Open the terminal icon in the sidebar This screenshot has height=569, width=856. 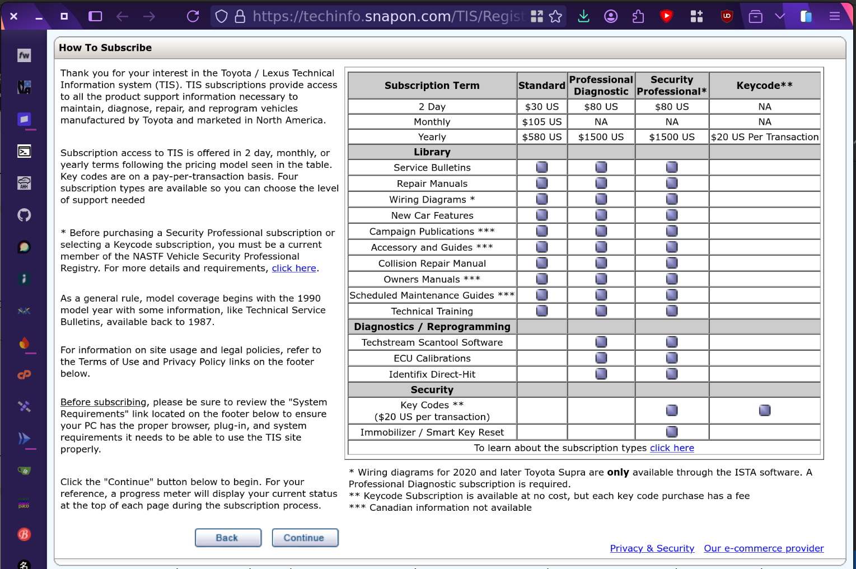coord(24,151)
